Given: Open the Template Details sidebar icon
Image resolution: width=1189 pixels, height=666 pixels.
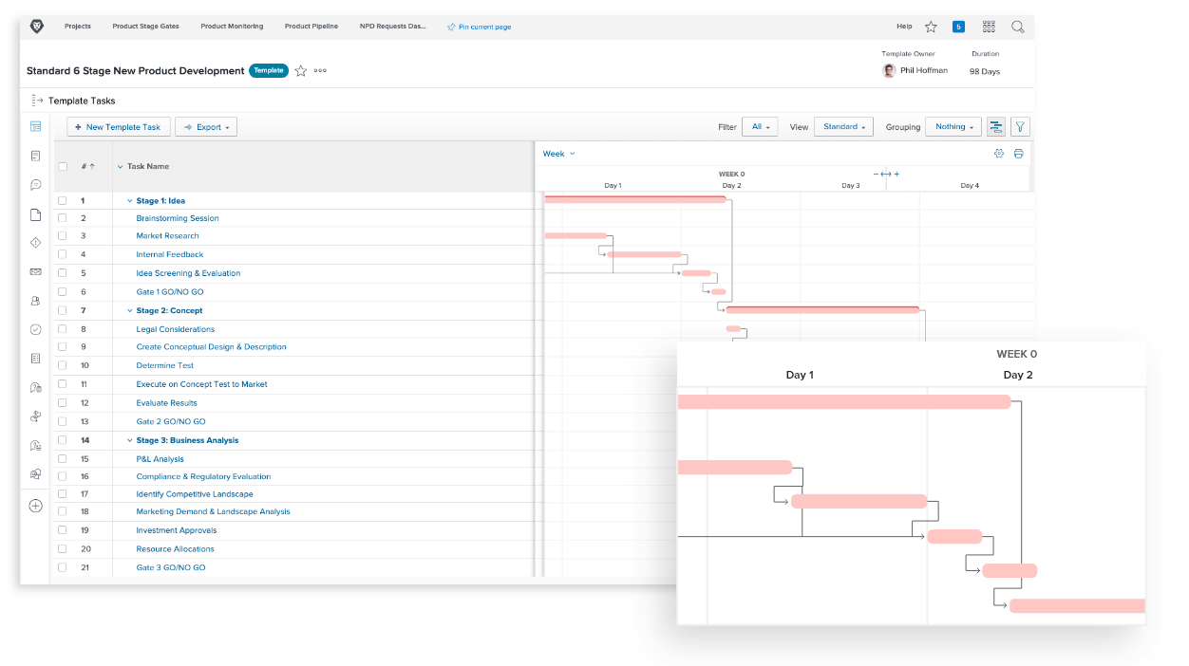Looking at the screenshot, I should click(x=35, y=156).
